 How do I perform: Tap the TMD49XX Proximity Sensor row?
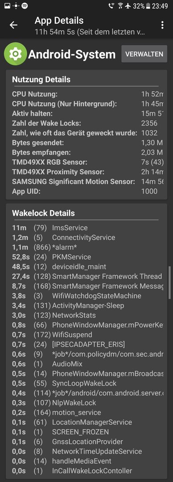87,172
